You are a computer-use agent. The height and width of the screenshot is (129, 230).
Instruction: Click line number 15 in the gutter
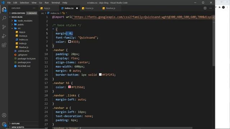click(x=46, y=75)
